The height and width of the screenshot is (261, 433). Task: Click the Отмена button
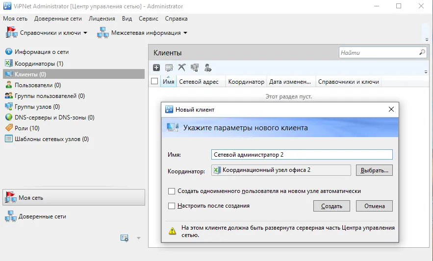(374, 206)
